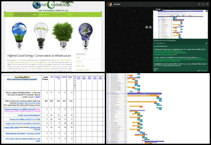Open the contact's profile photo in the chat header
The image size is (211, 145).
coord(110,4)
